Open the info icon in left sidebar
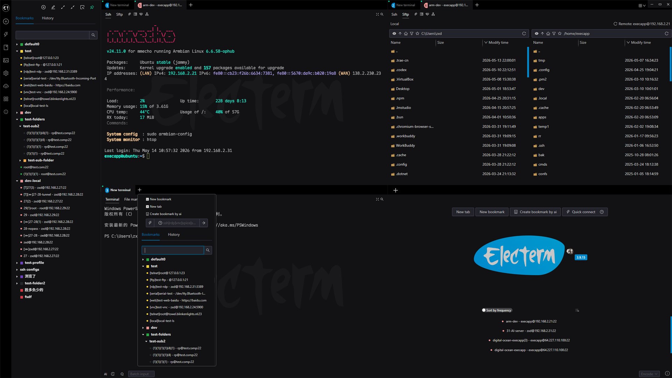672x378 pixels. (6, 112)
